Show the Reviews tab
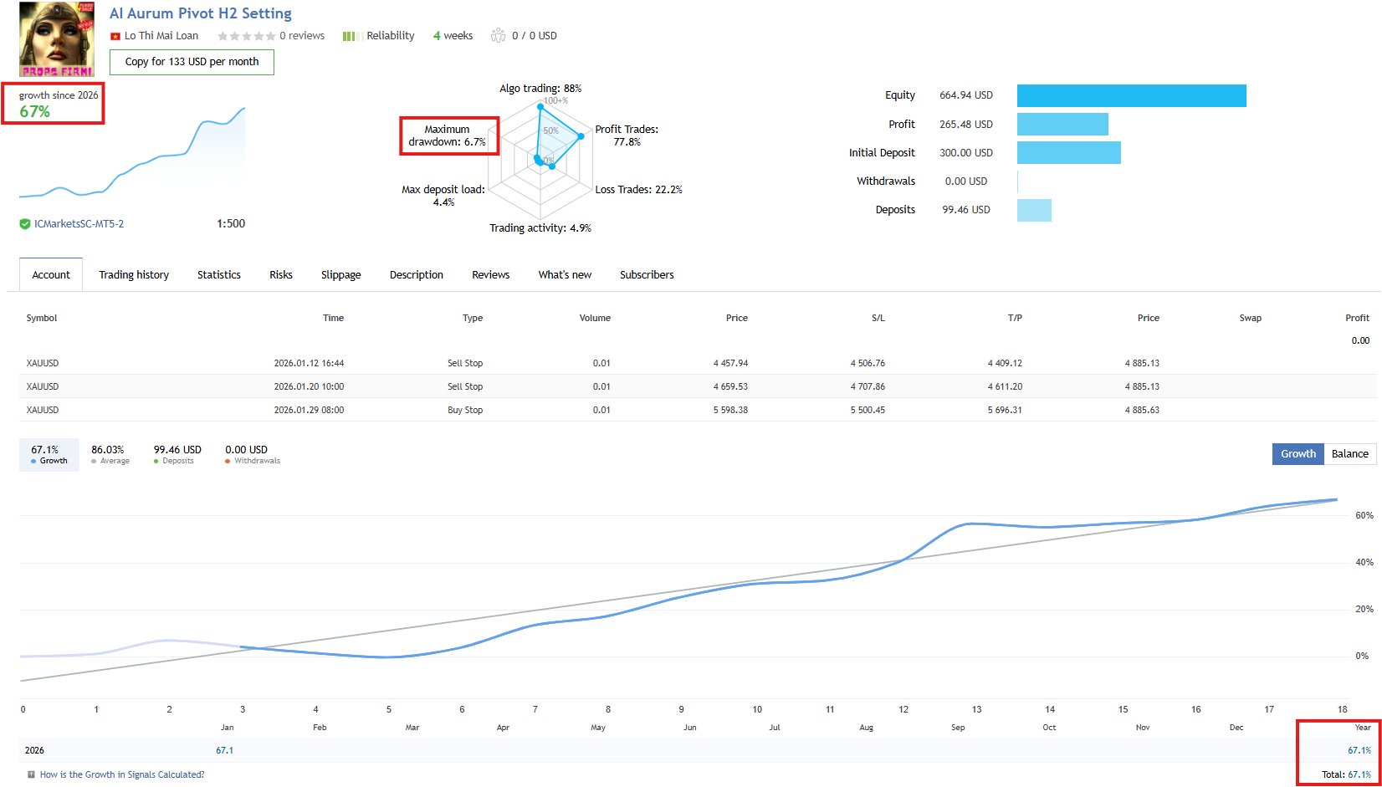Viewport: 1382px width, 787px height. [491, 275]
